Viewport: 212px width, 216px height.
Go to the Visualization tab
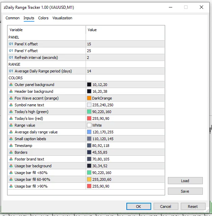tap(62, 18)
